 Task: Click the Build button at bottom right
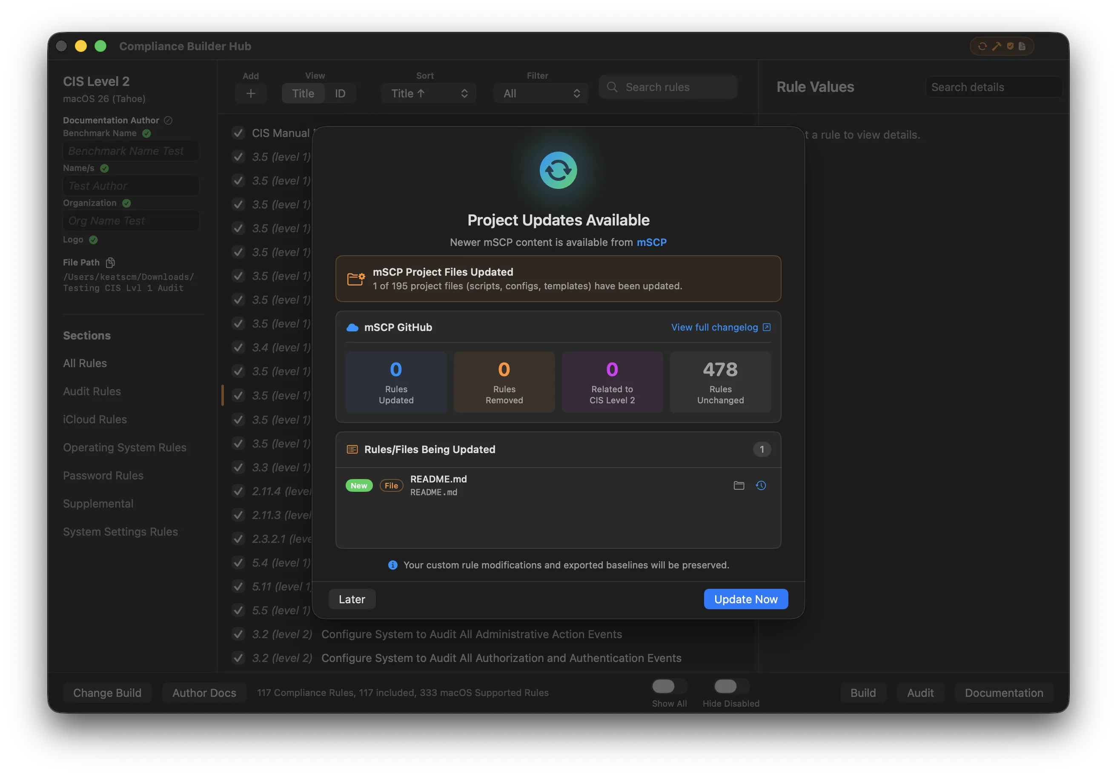863,693
